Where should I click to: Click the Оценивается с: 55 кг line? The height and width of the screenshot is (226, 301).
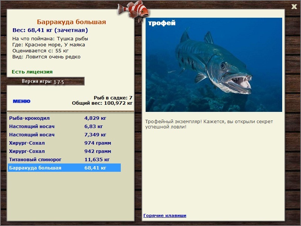coord(40,51)
